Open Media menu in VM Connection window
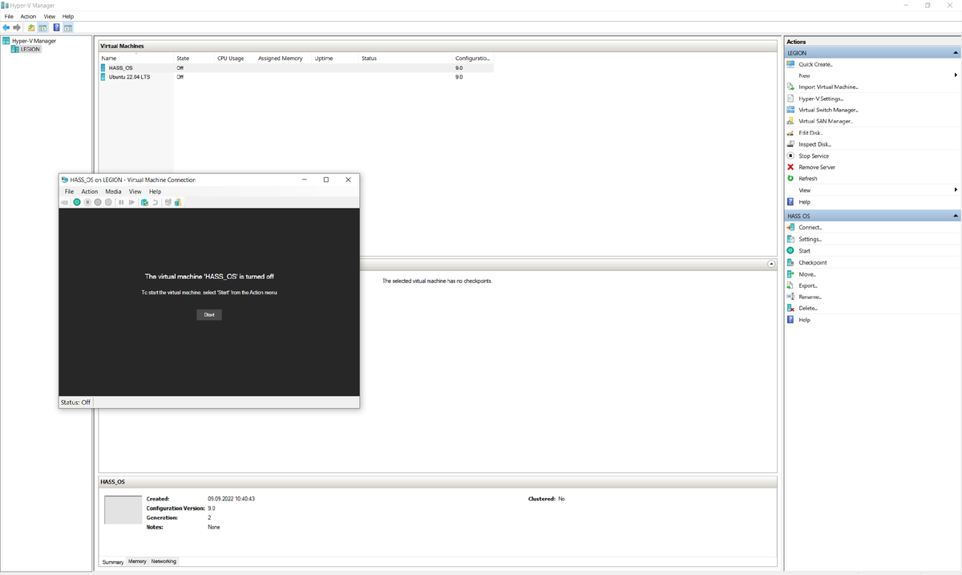The height and width of the screenshot is (575, 962). (113, 192)
